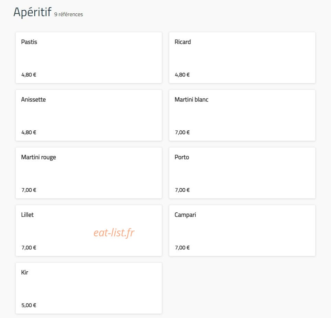Select the Campari item card
The height and width of the screenshot is (318, 331).
[x=242, y=231]
